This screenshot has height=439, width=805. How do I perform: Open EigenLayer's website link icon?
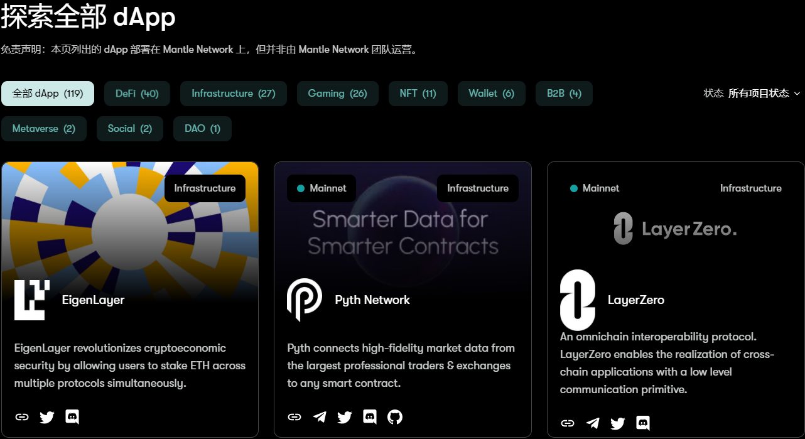21,416
